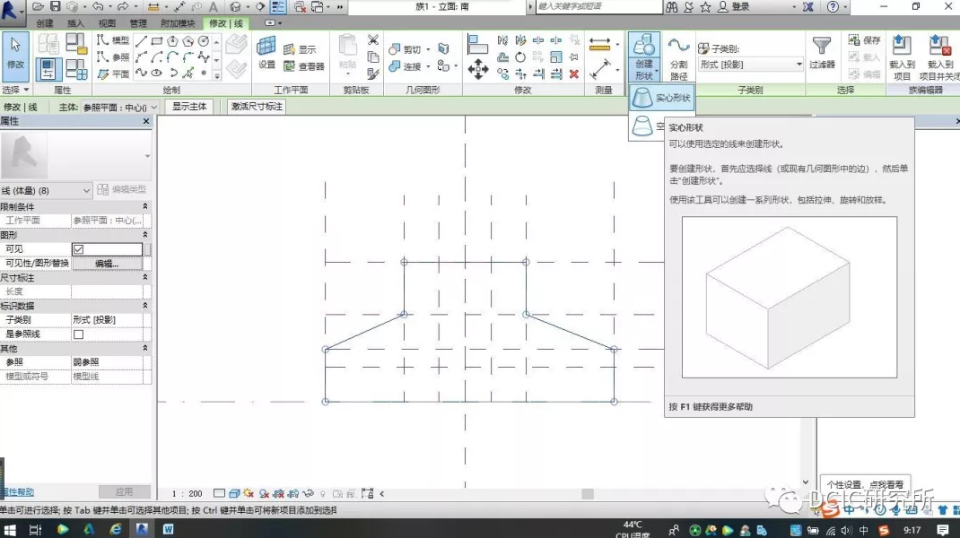Open the 属性帮助 link
960x538 pixels.
click(x=17, y=491)
